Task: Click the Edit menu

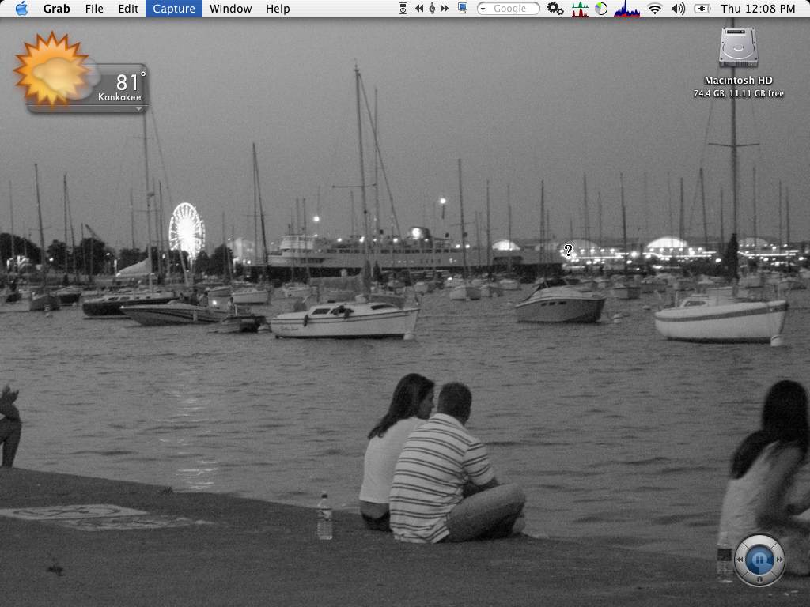Action: pyautogui.click(x=128, y=9)
